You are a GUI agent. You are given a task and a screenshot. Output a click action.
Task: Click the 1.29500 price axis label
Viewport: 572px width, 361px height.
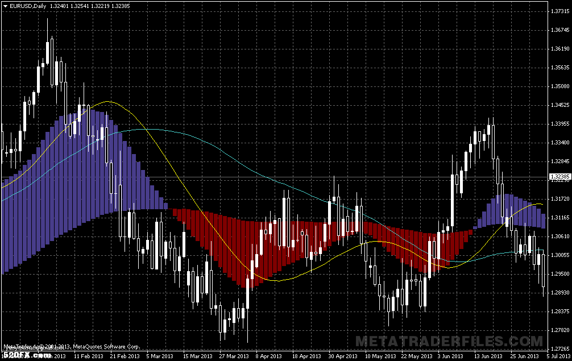[x=559, y=274]
